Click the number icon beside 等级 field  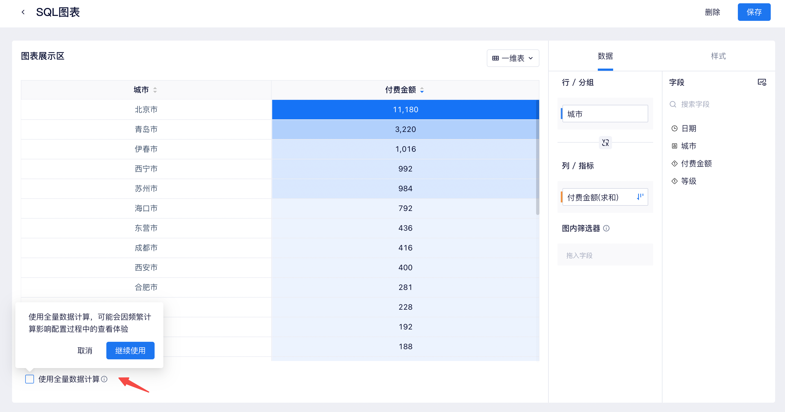click(674, 181)
